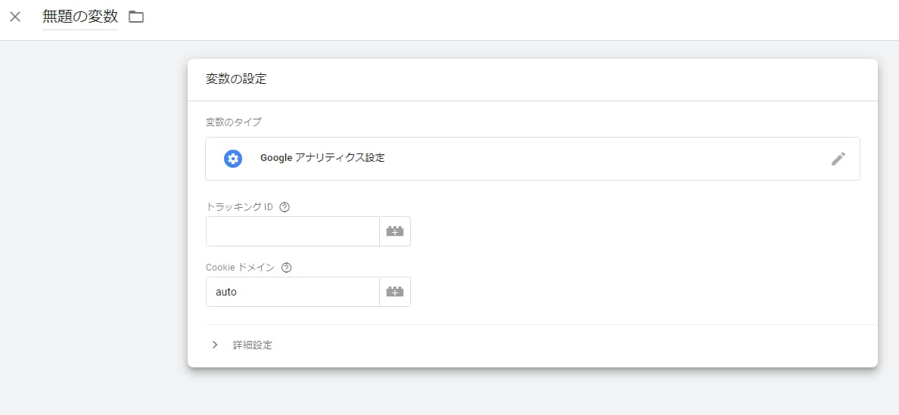Click the トラッキング ID label text
Image resolution: width=899 pixels, height=415 pixels.
240,207
